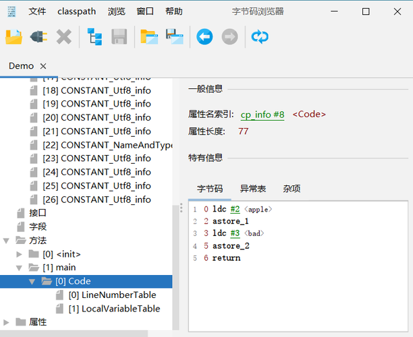The width and height of the screenshot is (413, 337).
Task: Follow the #2 constant link in bytecode
Action: point(235,210)
